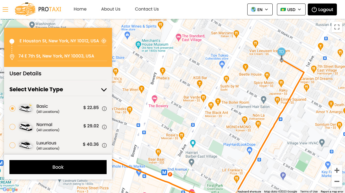Open the Contact Us page

147,9
